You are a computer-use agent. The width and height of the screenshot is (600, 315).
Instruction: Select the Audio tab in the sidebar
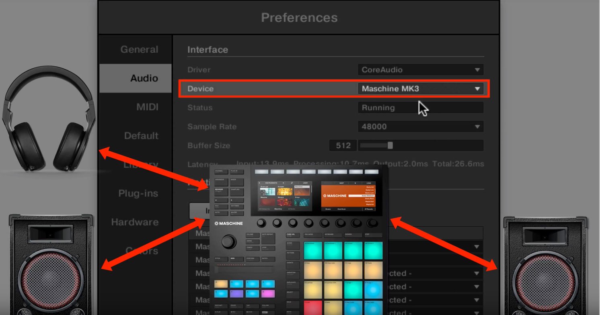pos(136,78)
